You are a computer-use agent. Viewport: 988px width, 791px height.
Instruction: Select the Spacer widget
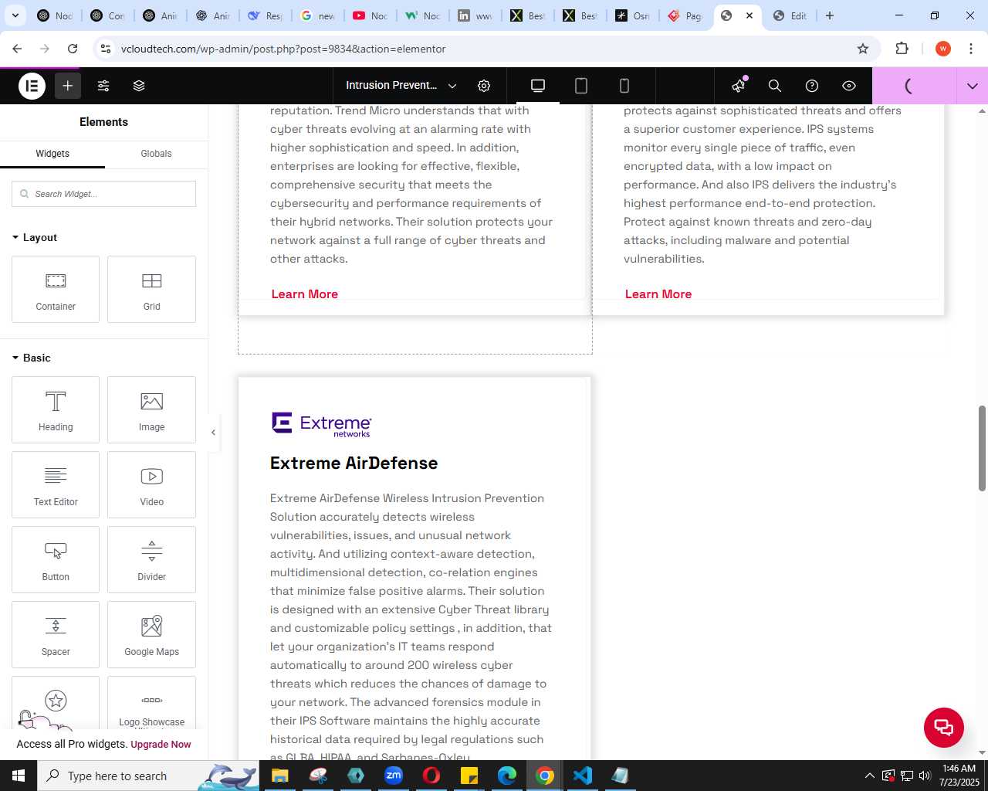click(56, 635)
